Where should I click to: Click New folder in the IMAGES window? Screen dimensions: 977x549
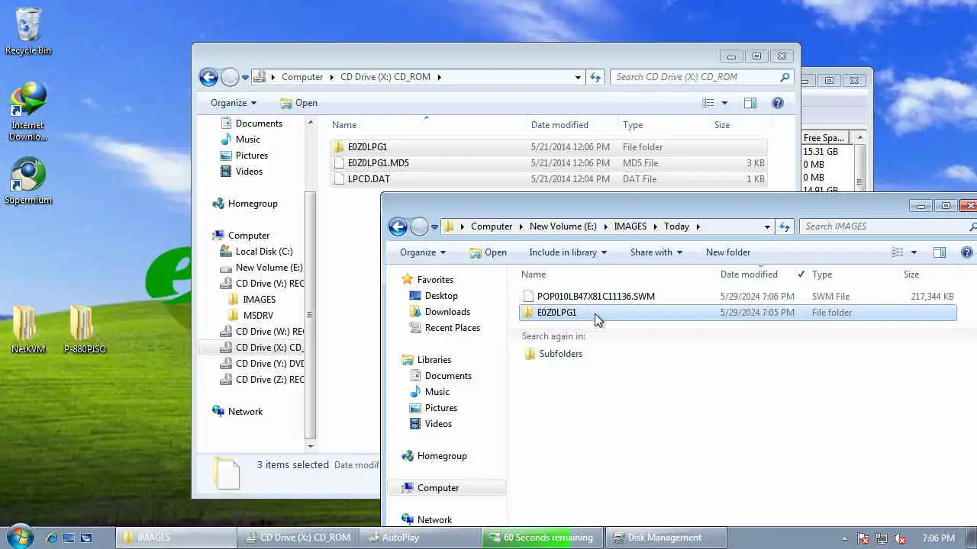(x=728, y=252)
